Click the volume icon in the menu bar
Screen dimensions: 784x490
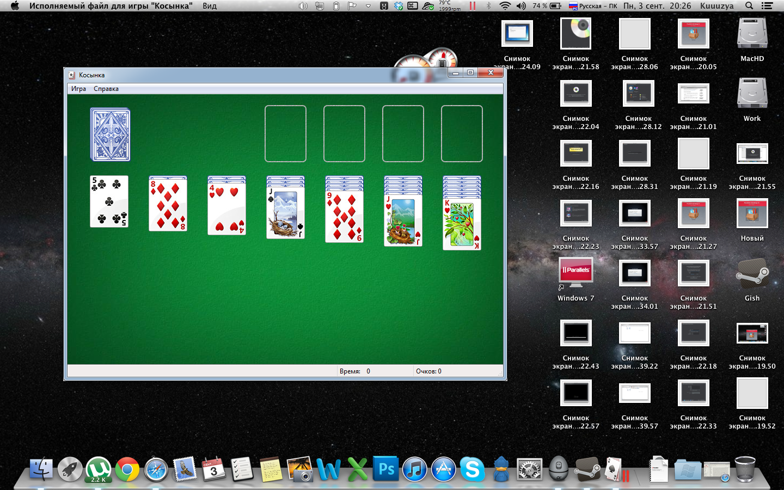tap(521, 6)
